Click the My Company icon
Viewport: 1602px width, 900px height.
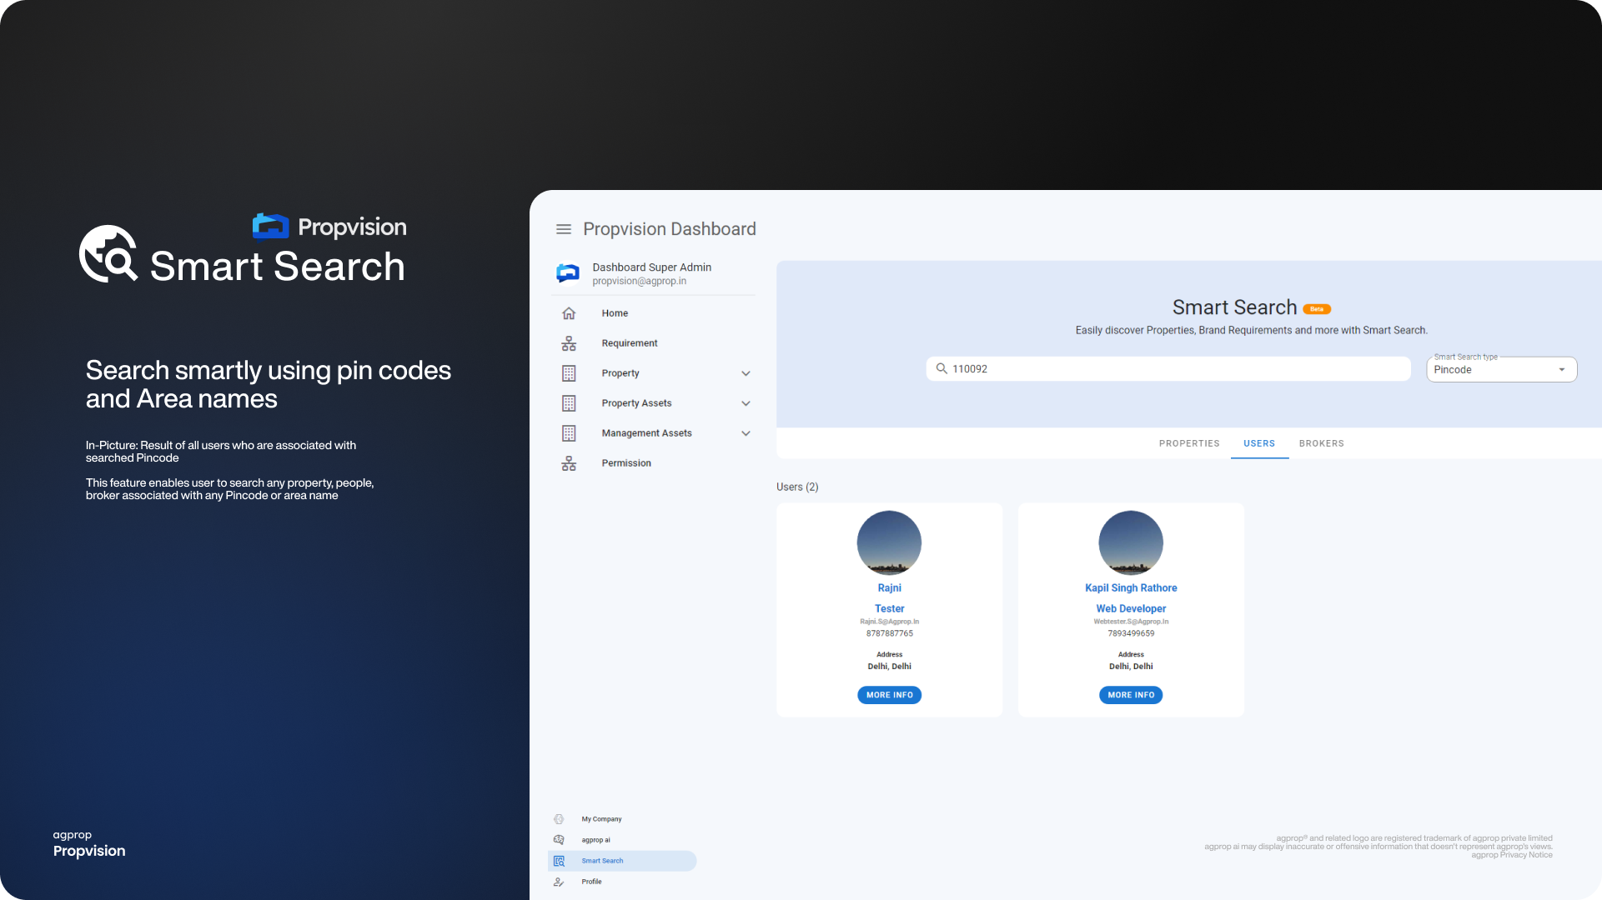click(559, 819)
